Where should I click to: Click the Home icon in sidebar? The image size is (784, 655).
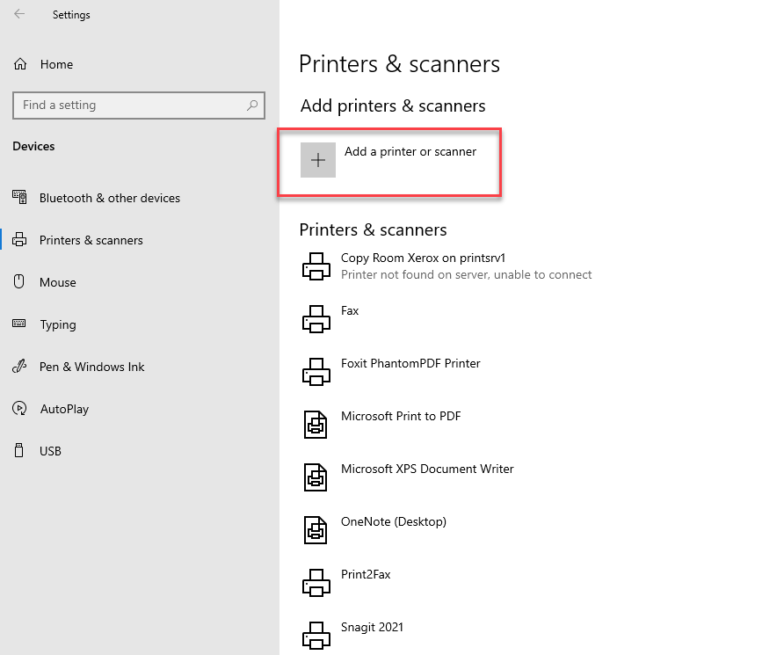[20, 64]
